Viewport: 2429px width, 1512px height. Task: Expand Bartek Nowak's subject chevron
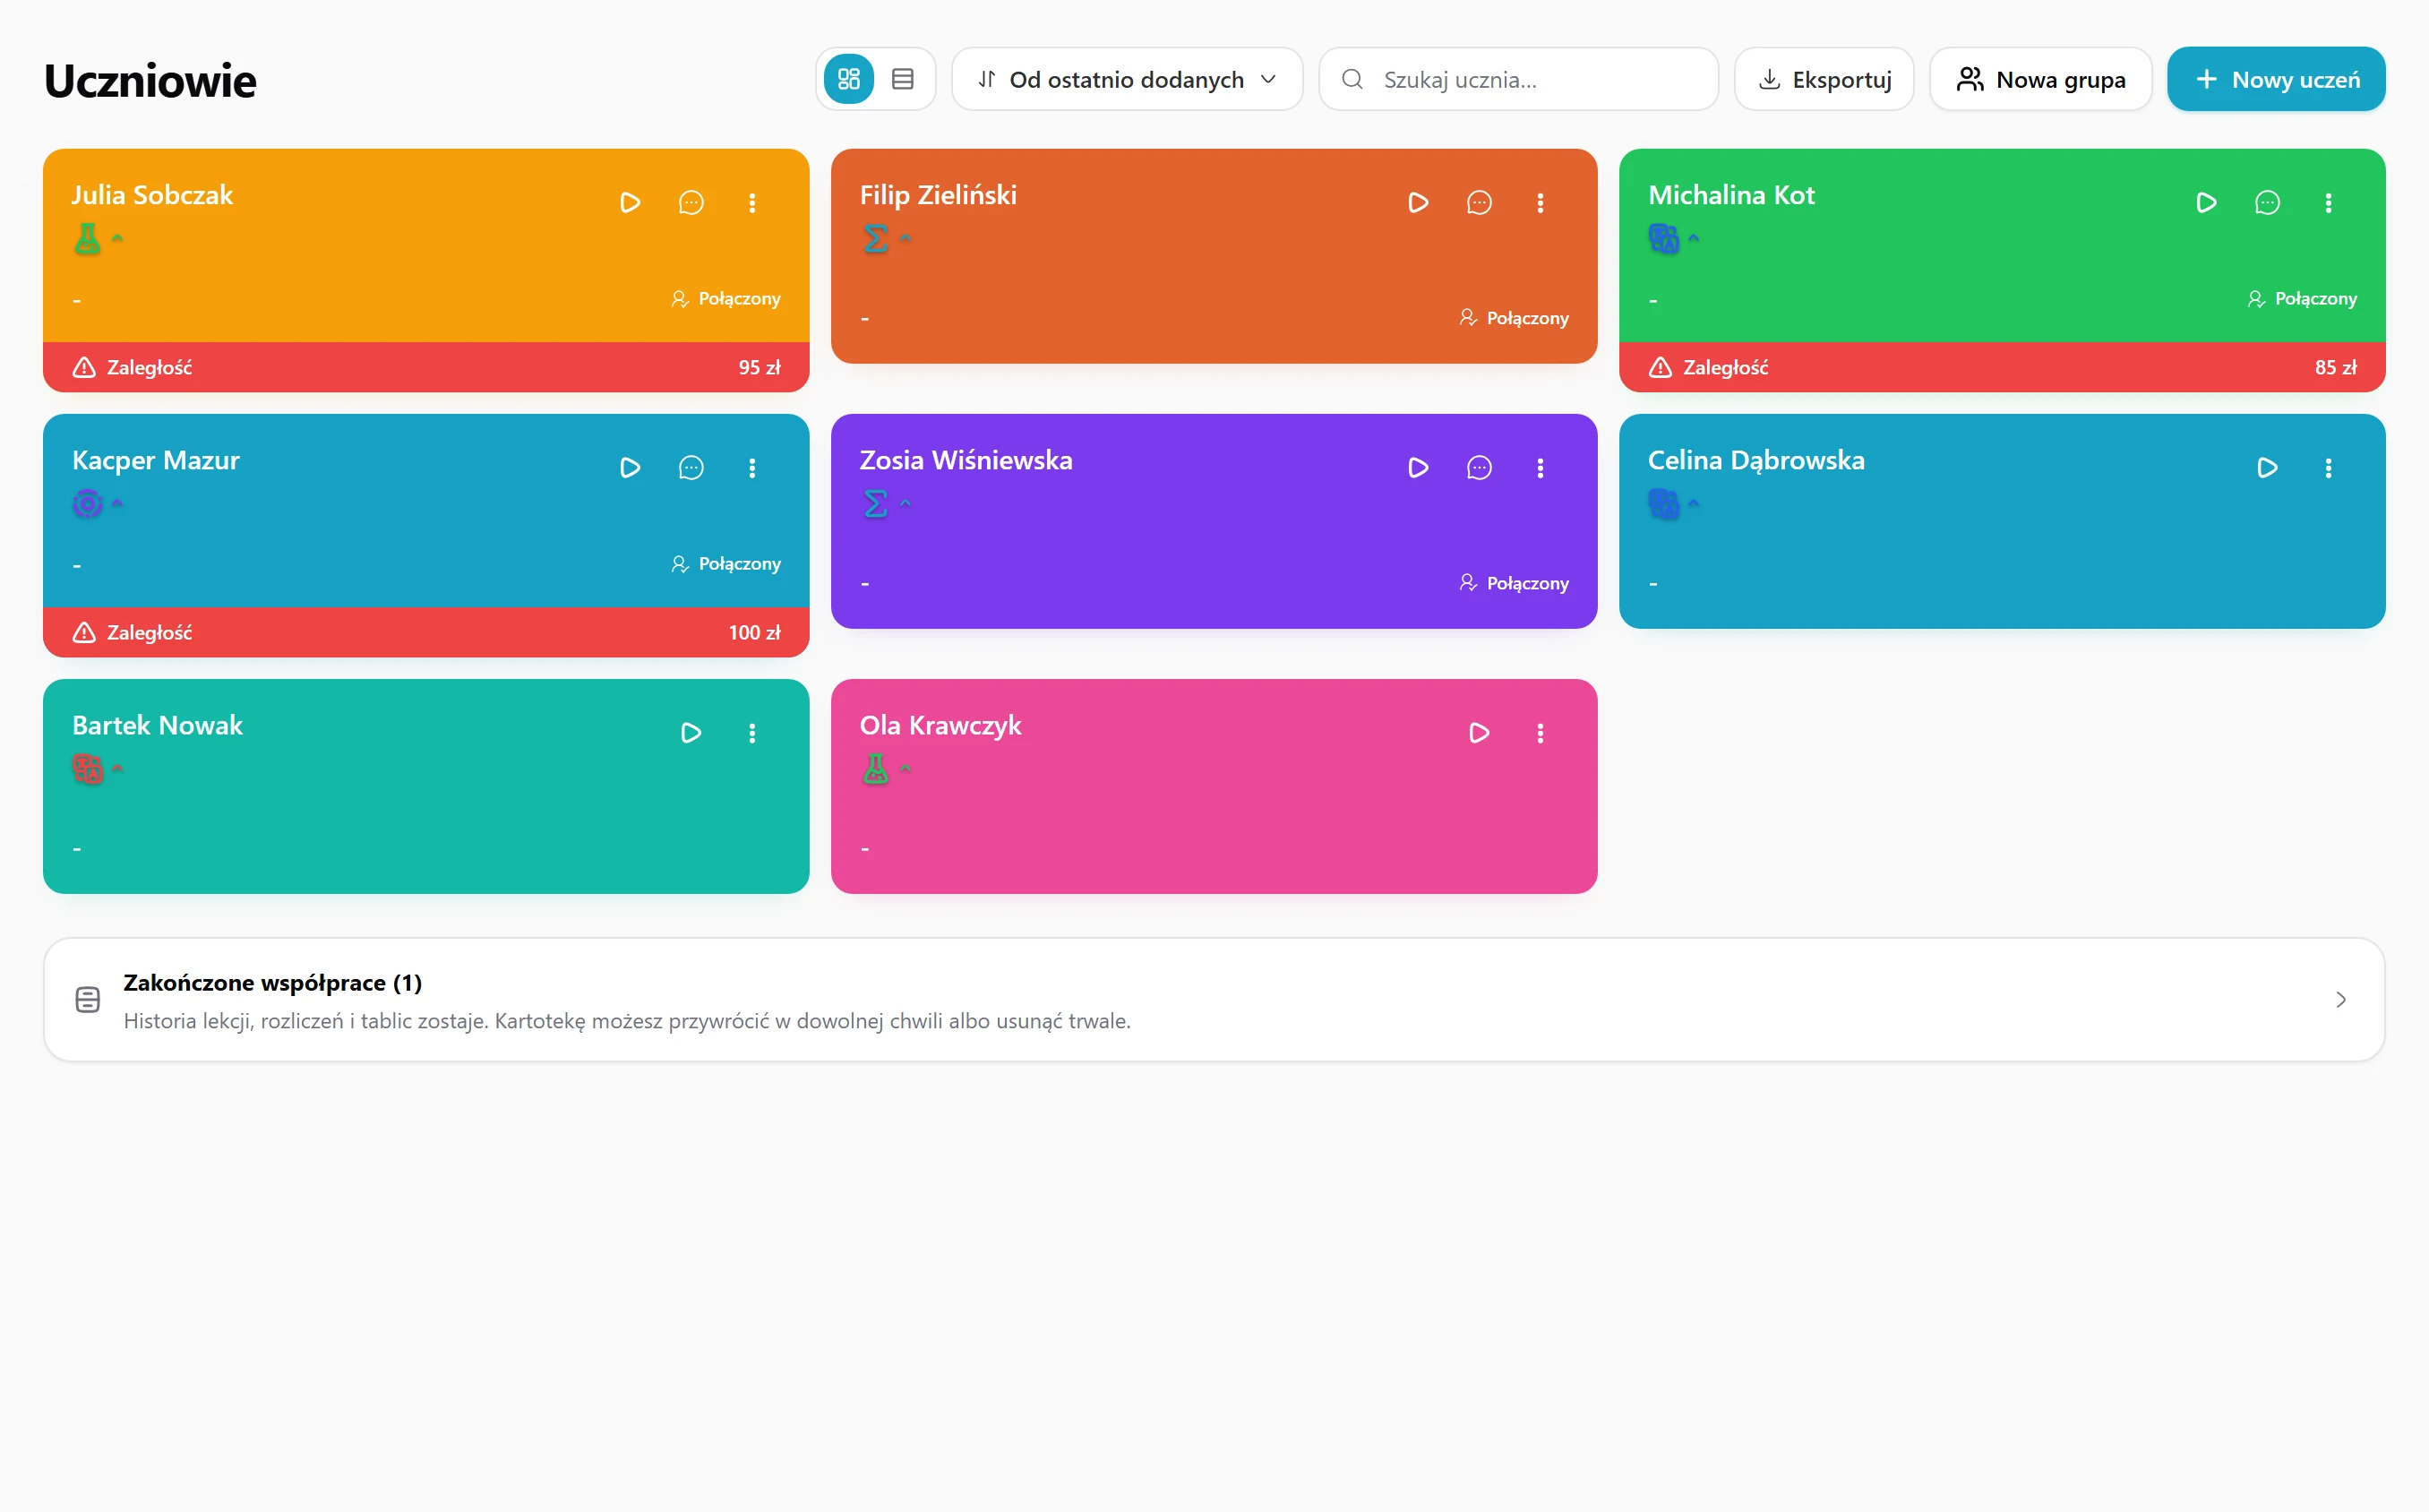click(117, 768)
